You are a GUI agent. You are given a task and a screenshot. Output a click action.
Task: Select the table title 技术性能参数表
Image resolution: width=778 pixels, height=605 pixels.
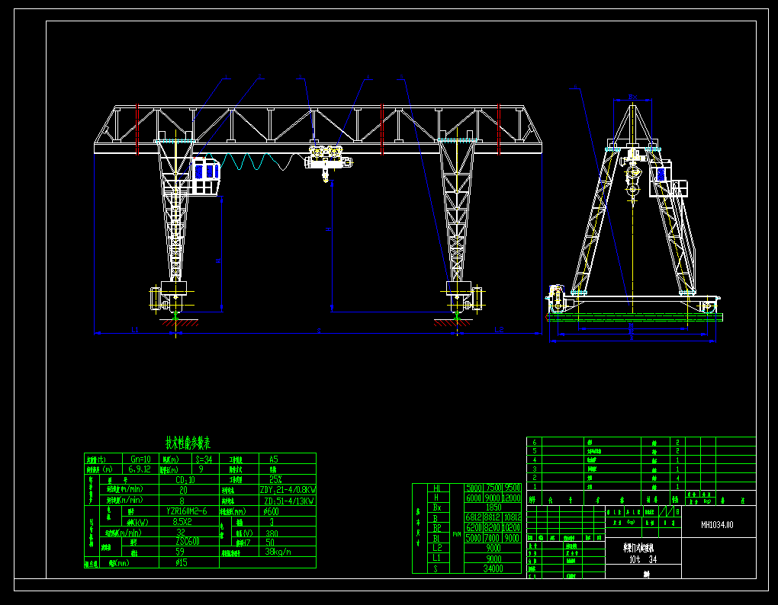tap(188, 443)
